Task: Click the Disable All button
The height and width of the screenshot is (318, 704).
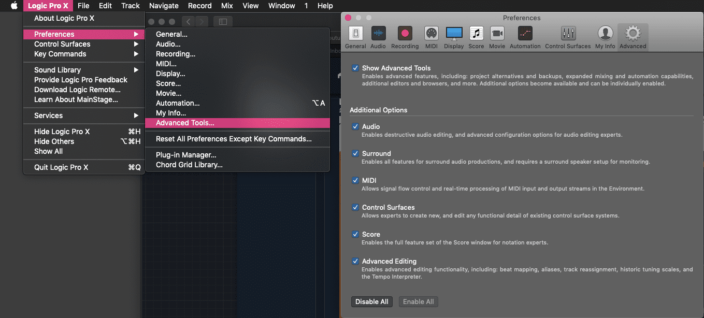Action: coord(372,301)
